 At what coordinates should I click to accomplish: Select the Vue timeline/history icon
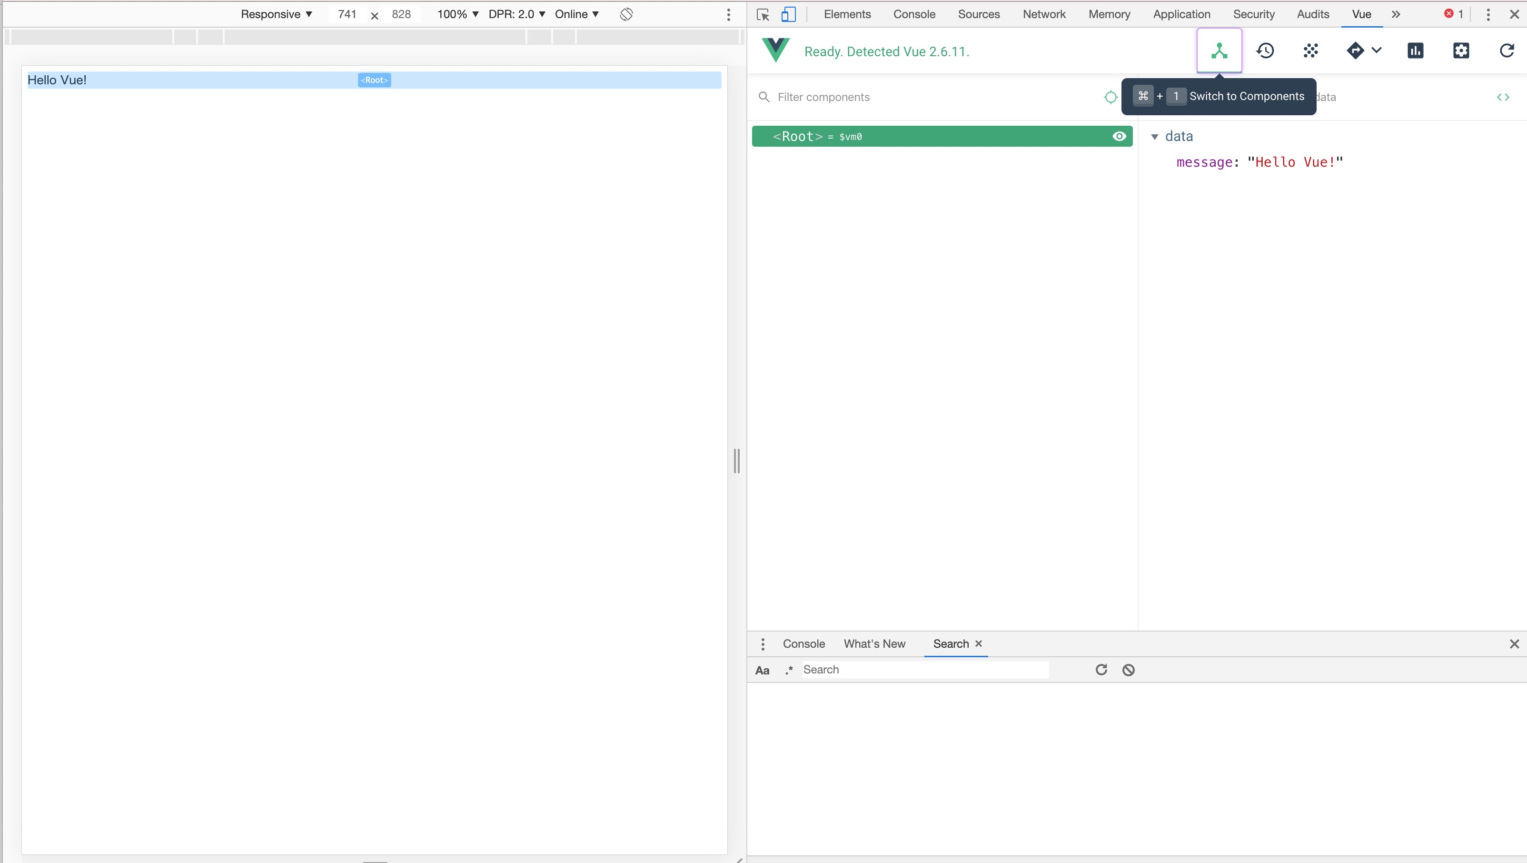pyautogui.click(x=1265, y=51)
